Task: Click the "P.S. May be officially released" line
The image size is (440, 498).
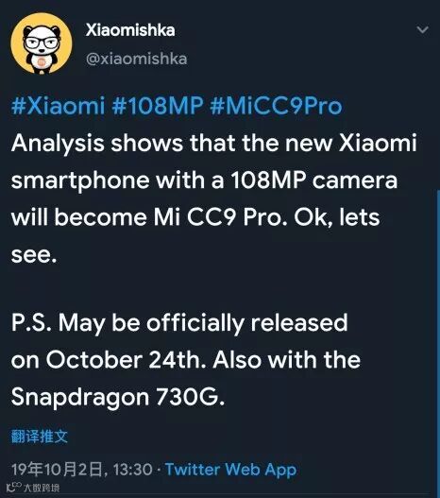Action: (x=179, y=323)
